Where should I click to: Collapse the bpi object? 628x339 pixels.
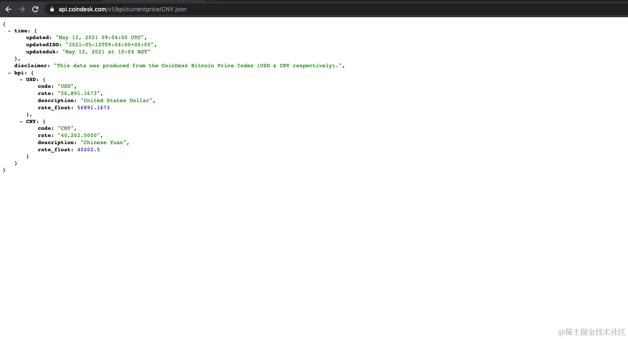(10, 73)
